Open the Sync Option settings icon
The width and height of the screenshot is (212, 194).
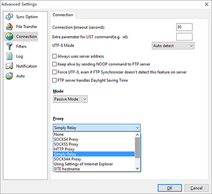[x=9, y=17]
